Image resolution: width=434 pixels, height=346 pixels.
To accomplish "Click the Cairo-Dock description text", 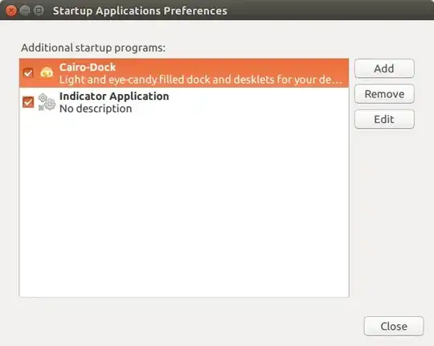I will coord(201,80).
